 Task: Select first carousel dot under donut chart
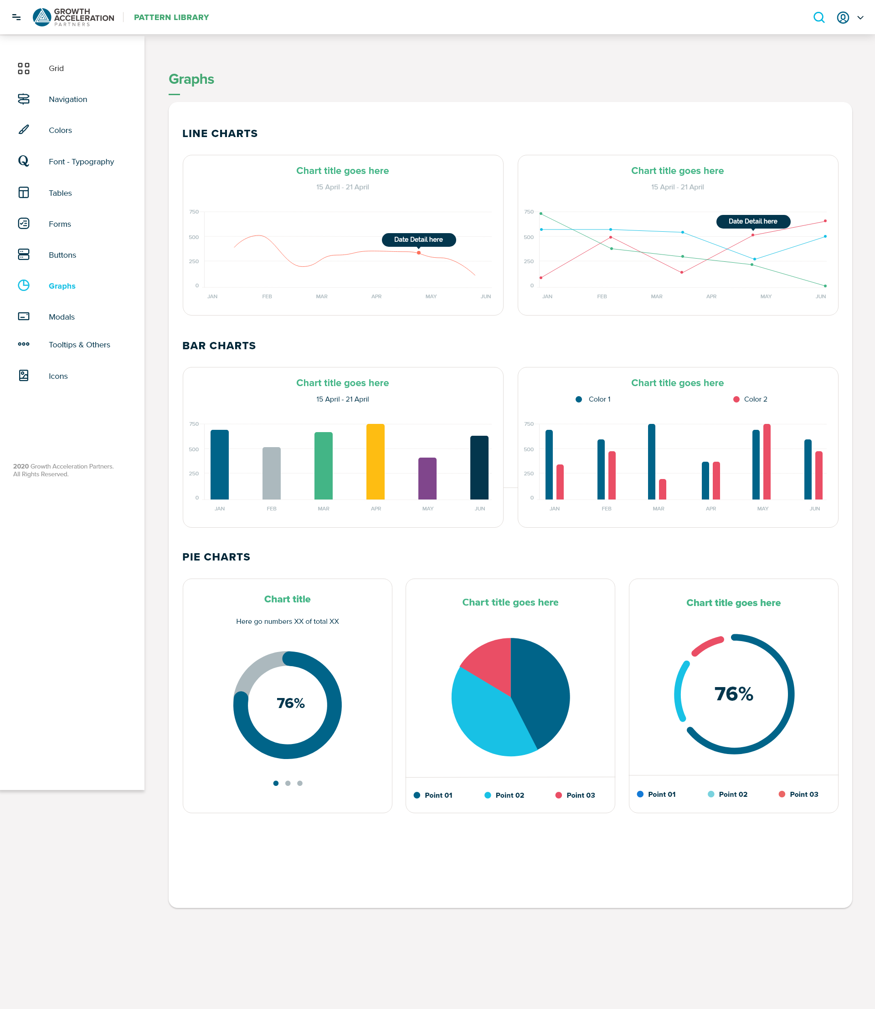[276, 783]
